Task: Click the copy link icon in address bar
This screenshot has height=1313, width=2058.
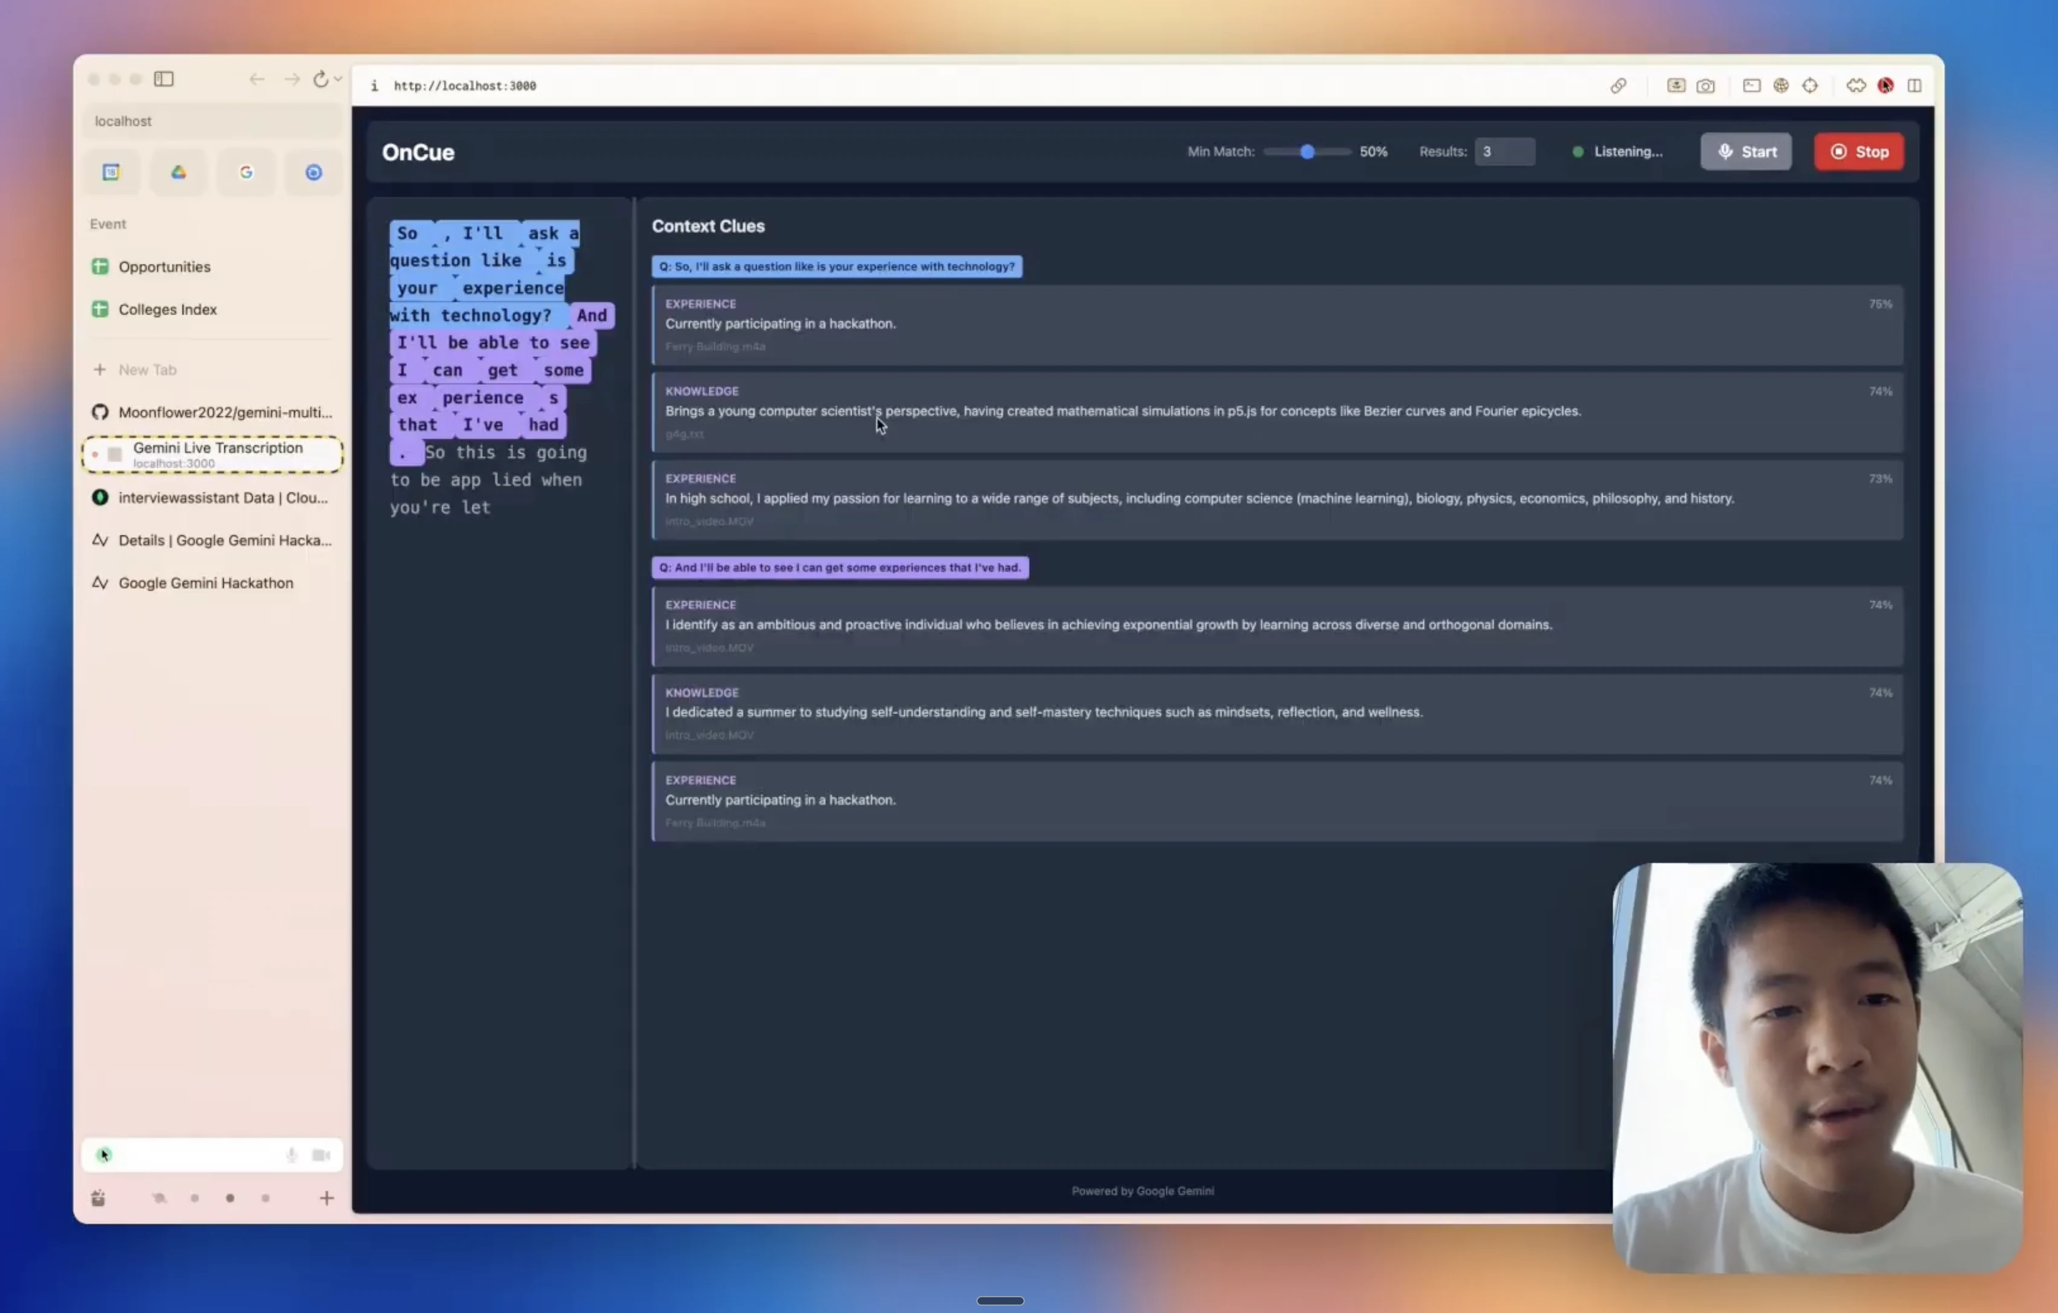Action: coord(1618,85)
